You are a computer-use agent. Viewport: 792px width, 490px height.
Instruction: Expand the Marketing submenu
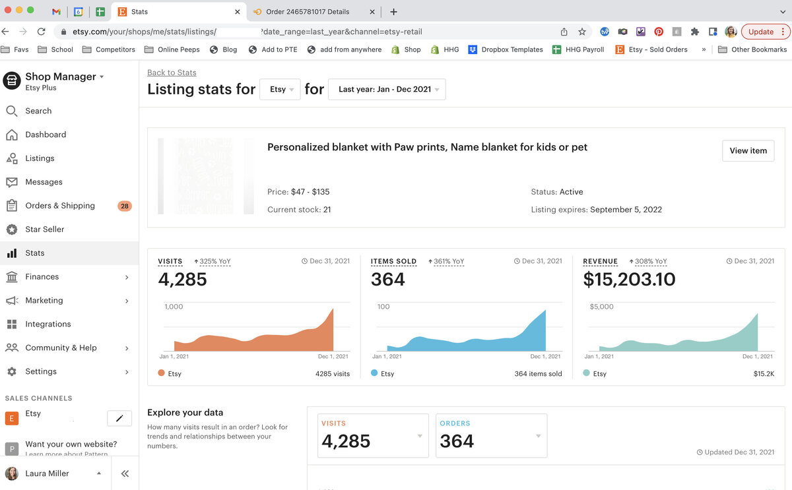127,301
